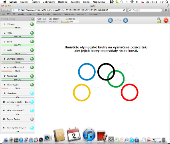Open iTunes from the Dock
This screenshot has width=170, height=144.
(x=89, y=135)
